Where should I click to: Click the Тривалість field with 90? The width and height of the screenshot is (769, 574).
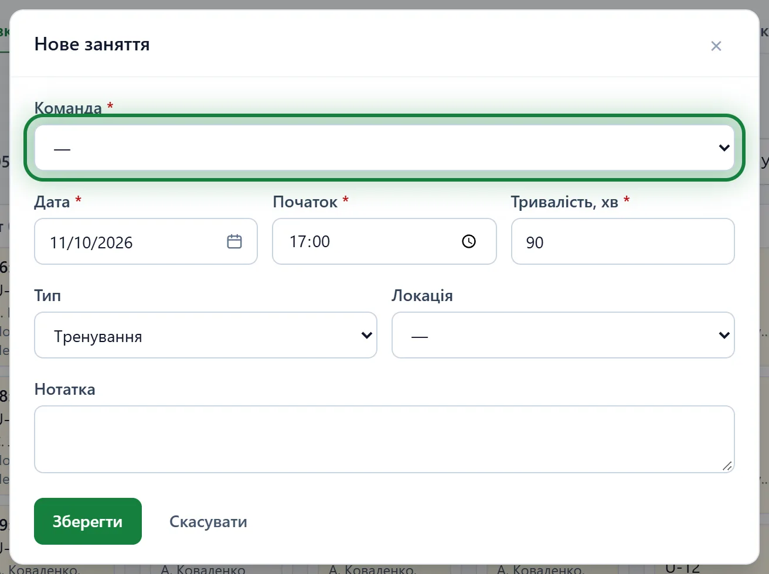click(x=623, y=241)
